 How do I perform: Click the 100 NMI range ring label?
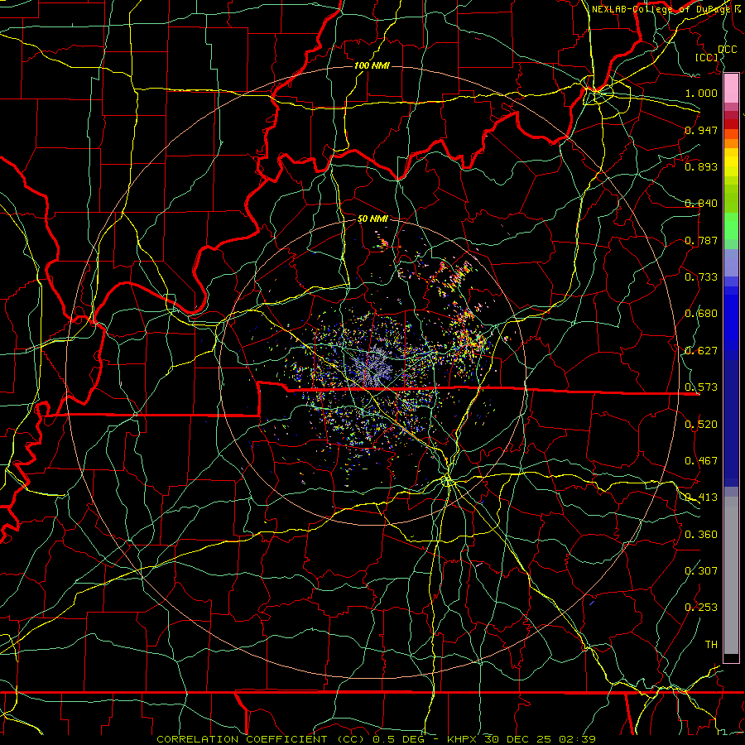[x=372, y=65]
